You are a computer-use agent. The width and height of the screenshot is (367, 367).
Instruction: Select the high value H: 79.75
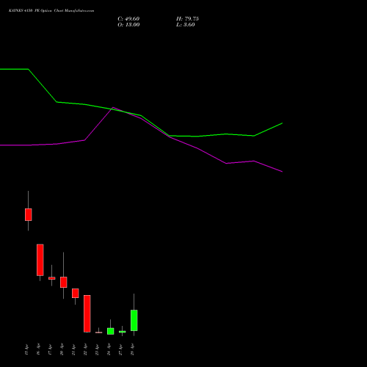[187, 19]
